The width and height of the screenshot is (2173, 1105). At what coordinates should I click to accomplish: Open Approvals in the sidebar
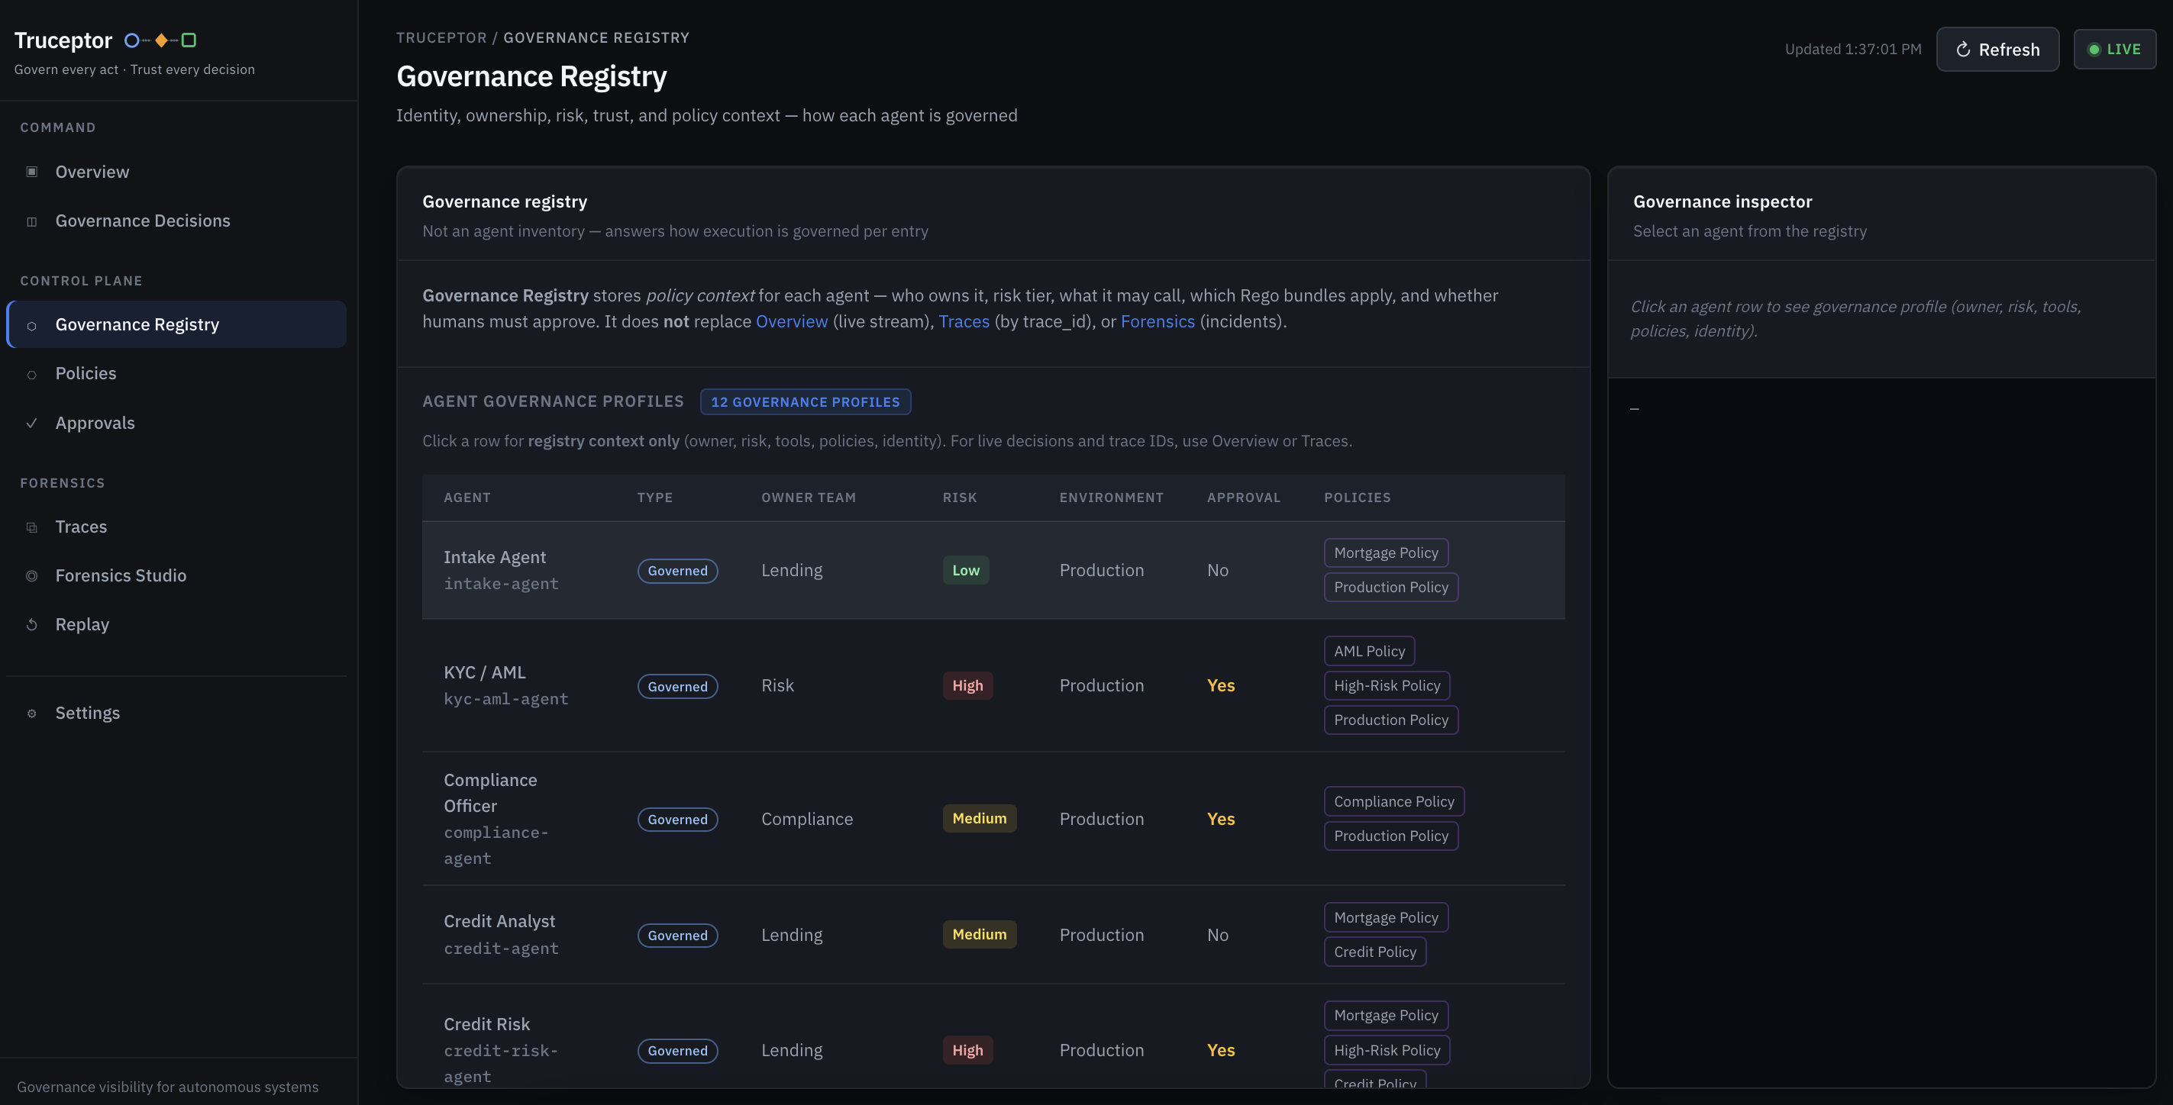click(176, 423)
